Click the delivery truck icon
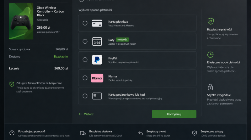 click(x=83, y=133)
